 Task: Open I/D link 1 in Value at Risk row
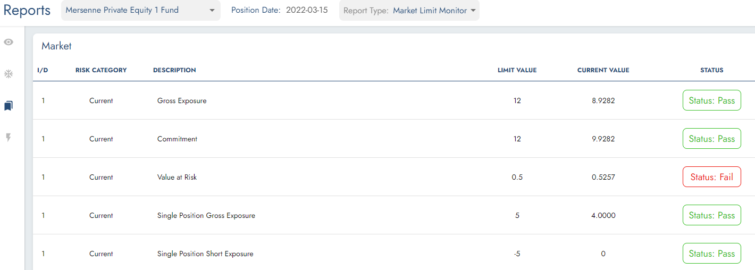tap(43, 177)
